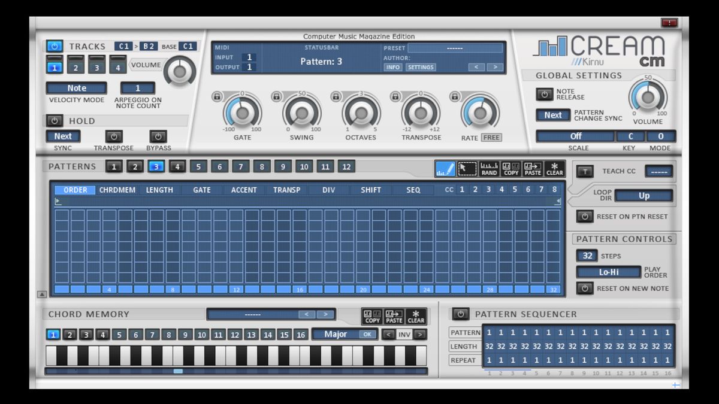Open the Loop Dir 'Up' dropdown

(x=644, y=196)
